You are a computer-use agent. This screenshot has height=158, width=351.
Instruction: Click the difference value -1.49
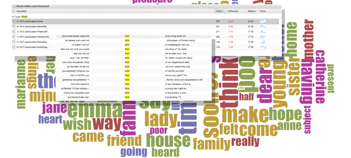[230, 42]
